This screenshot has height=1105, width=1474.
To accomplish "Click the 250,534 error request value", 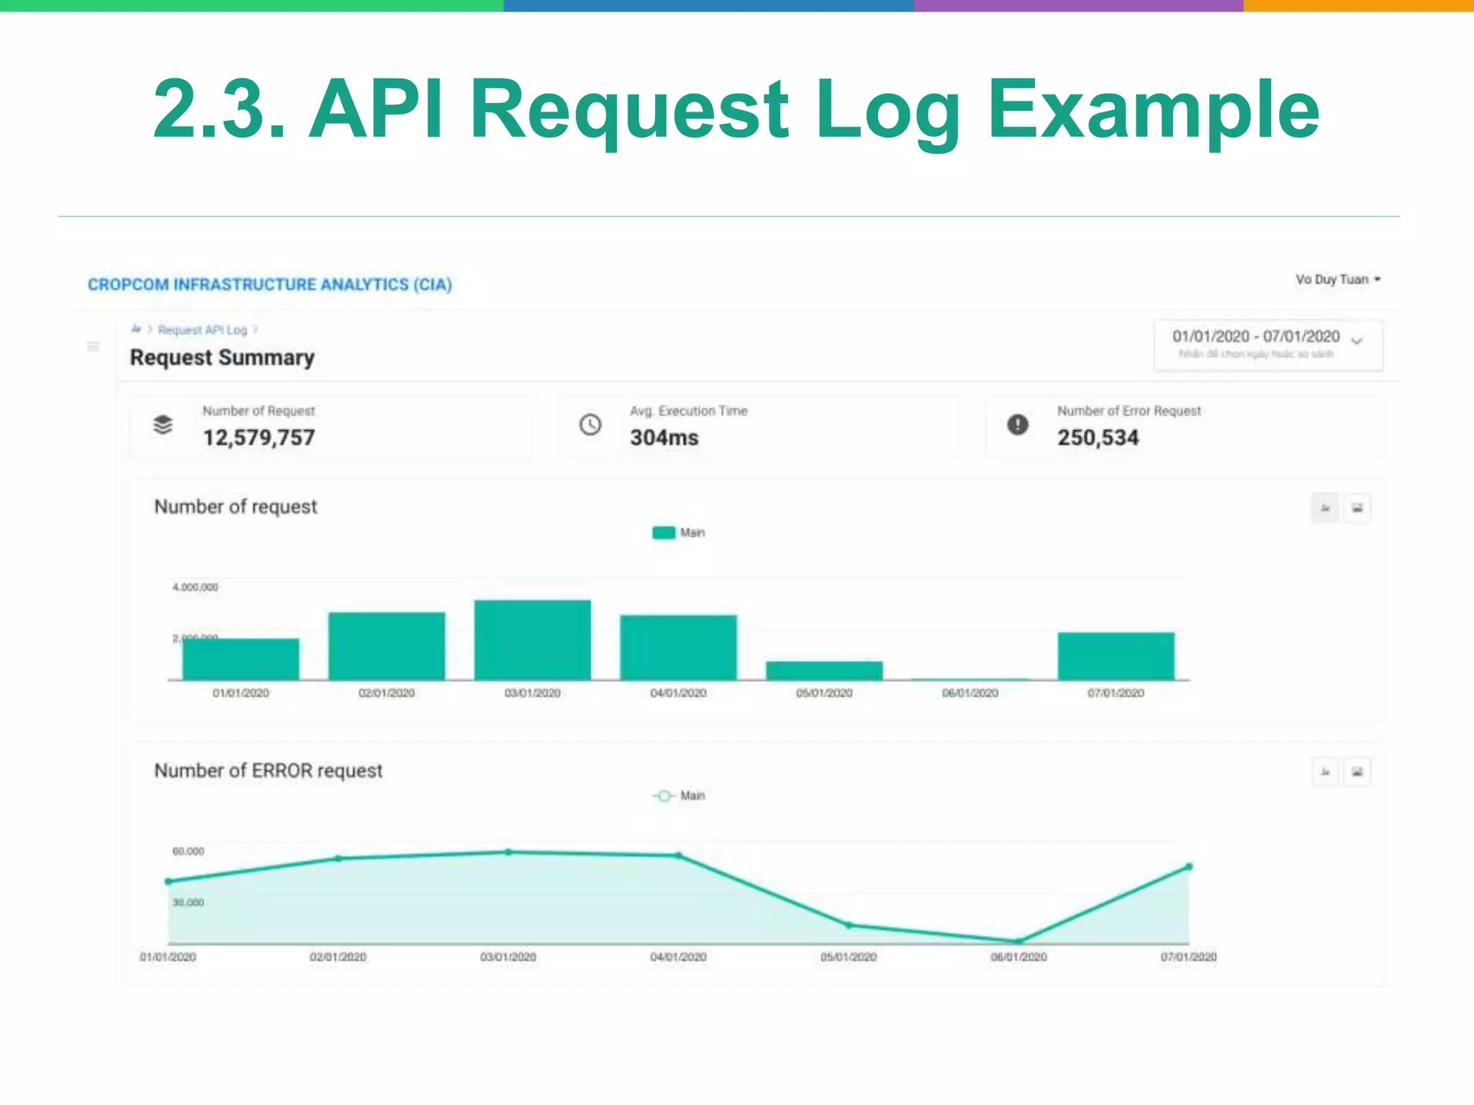I will (x=1098, y=437).
